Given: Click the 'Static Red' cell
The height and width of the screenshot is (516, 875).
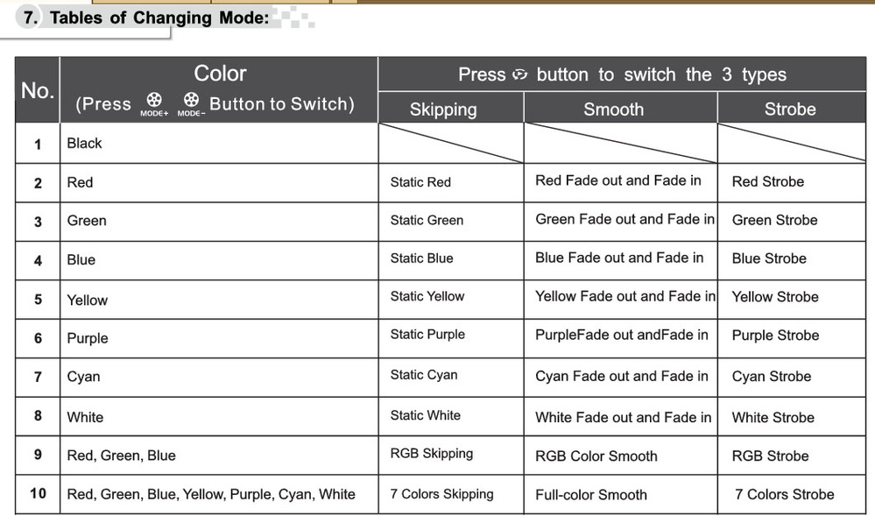Looking at the screenshot, I should coord(450,182).
